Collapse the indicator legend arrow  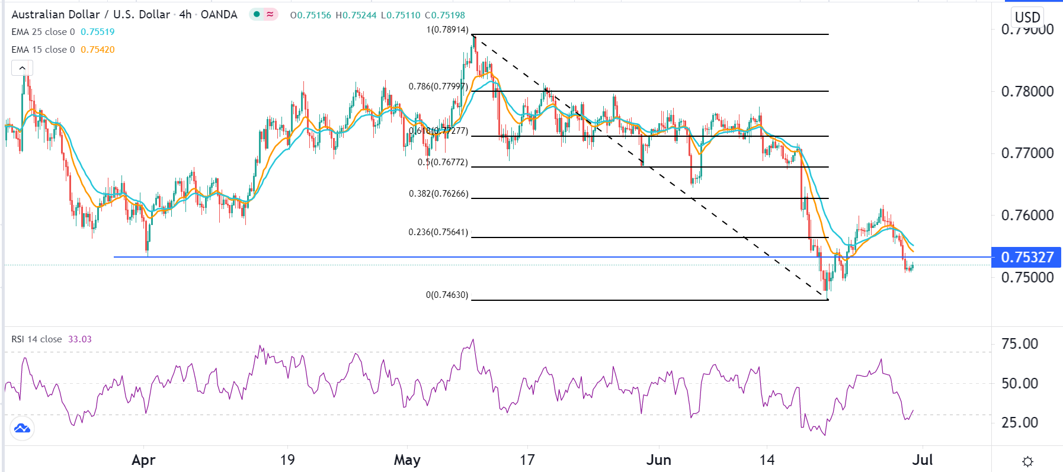click(x=23, y=68)
